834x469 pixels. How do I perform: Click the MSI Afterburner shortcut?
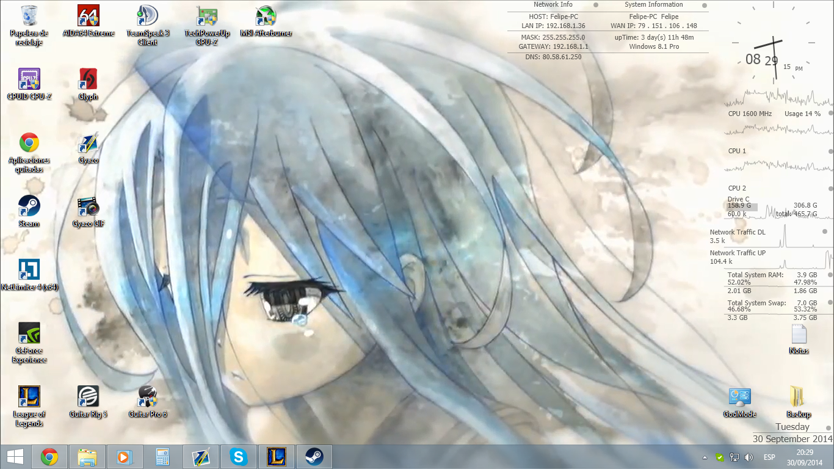coord(266,21)
